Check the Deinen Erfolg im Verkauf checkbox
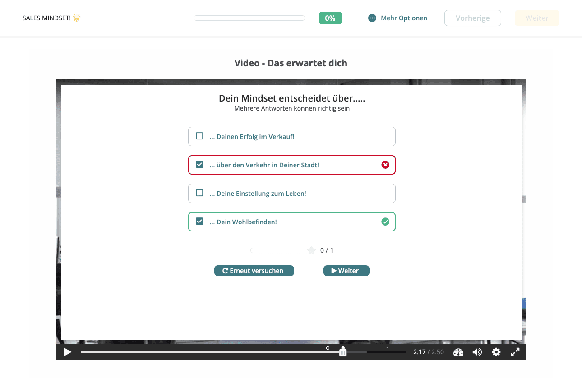This screenshot has width=582, height=388. (x=199, y=136)
